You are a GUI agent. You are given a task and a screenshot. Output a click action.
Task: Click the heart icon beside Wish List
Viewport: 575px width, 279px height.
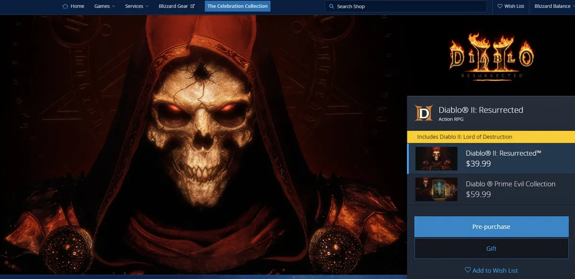tap(500, 6)
